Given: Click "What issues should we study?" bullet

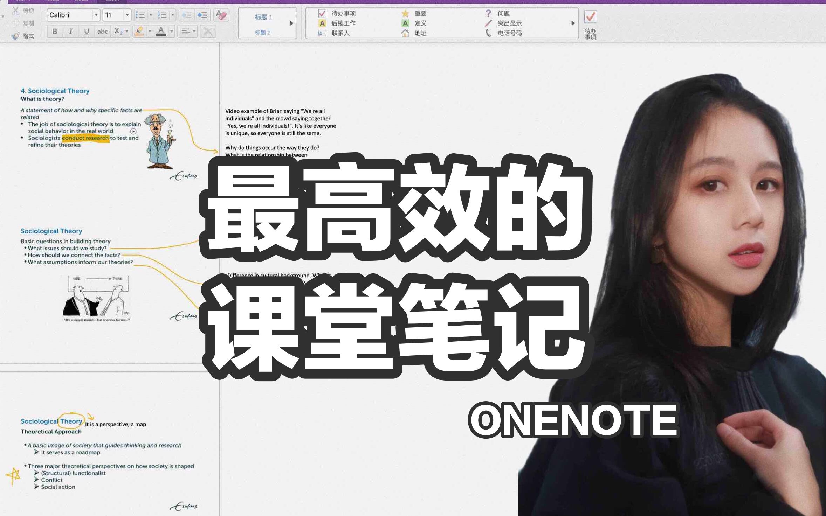Looking at the screenshot, I should [x=67, y=248].
